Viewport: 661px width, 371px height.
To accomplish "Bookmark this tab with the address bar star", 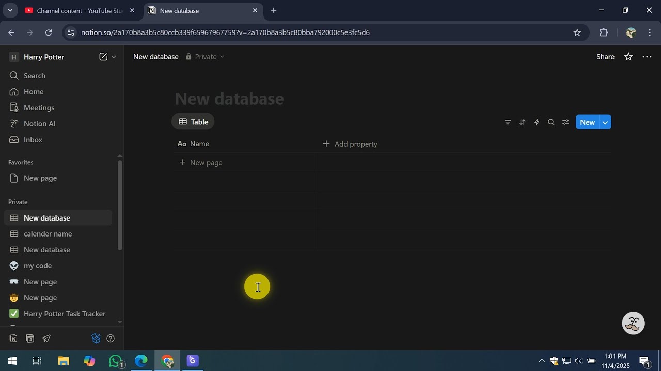I will point(577,32).
